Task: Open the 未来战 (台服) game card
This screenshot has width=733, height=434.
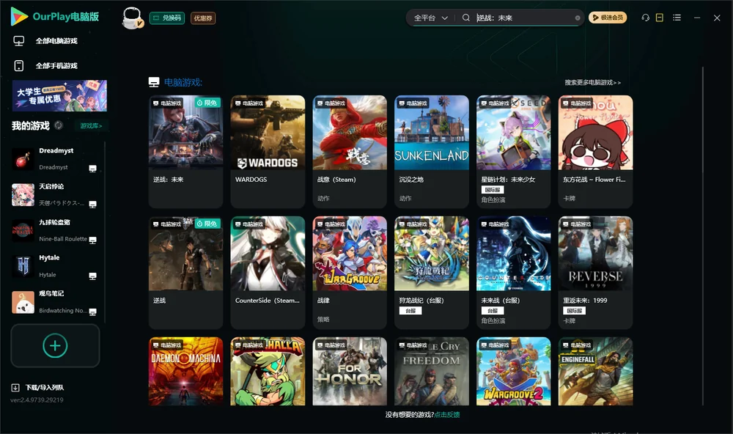Action: pos(513,273)
